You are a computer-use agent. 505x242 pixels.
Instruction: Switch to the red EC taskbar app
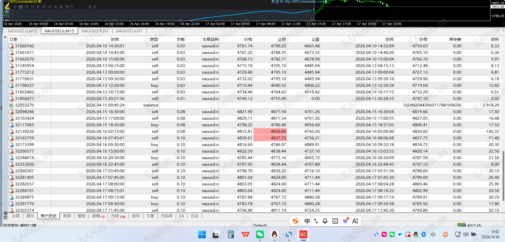click(x=303, y=234)
